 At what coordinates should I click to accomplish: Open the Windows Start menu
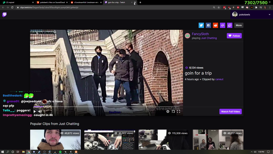coord(3,152)
